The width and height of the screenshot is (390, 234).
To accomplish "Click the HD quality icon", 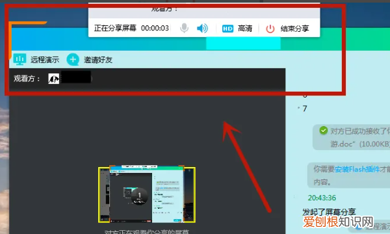I will [x=227, y=29].
